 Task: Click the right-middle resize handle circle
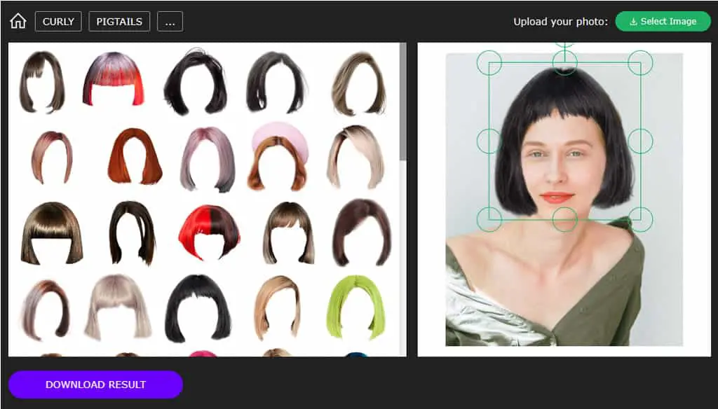640,141
